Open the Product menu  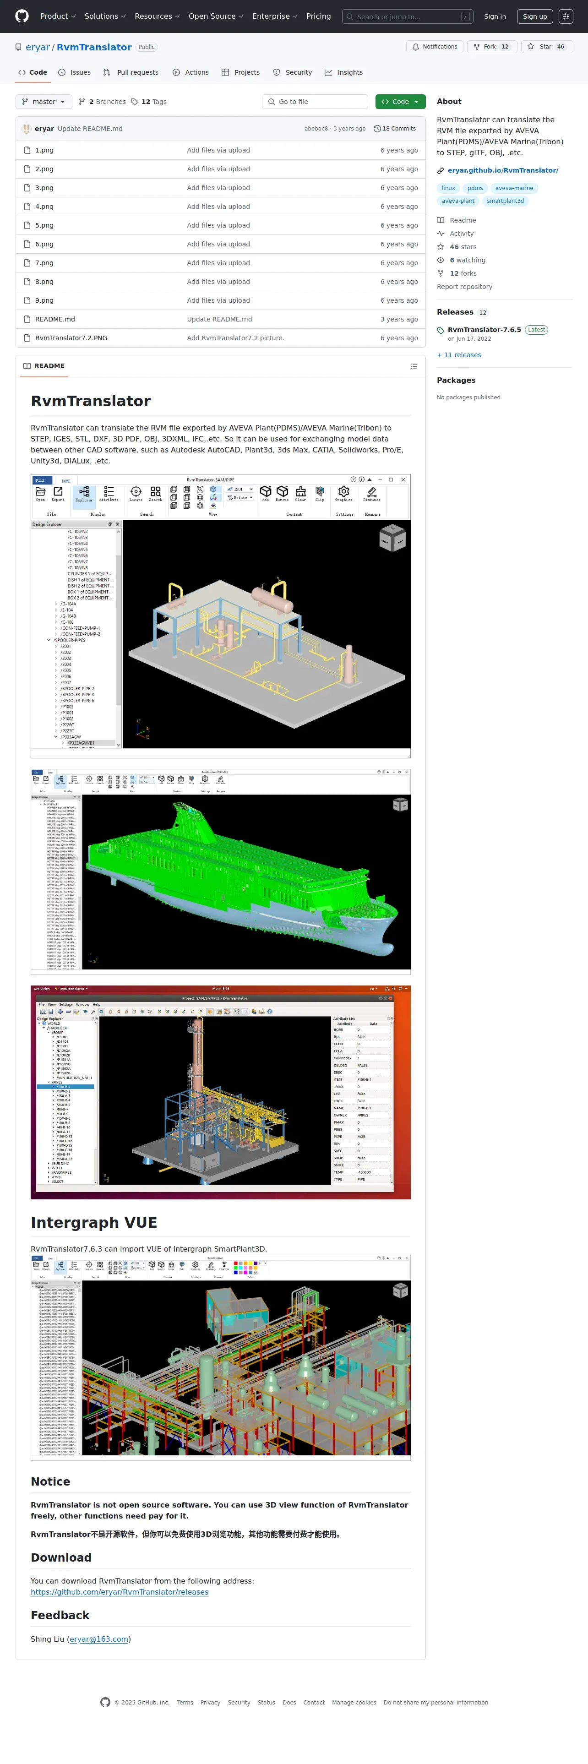pos(58,16)
